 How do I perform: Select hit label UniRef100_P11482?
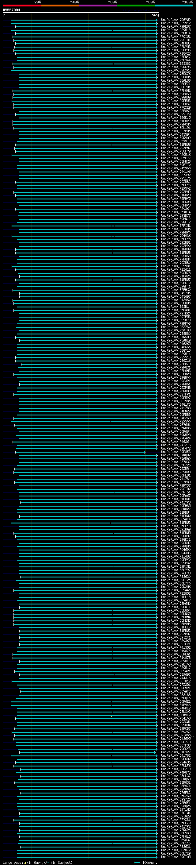pyautogui.click(x=176, y=557)
